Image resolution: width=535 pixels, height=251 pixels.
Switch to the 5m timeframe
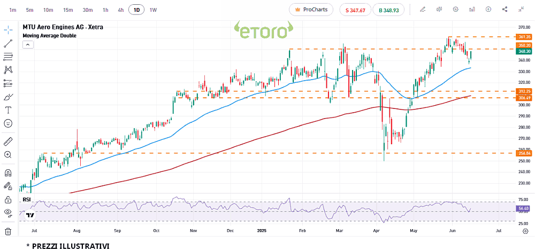pyautogui.click(x=29, y=10)
